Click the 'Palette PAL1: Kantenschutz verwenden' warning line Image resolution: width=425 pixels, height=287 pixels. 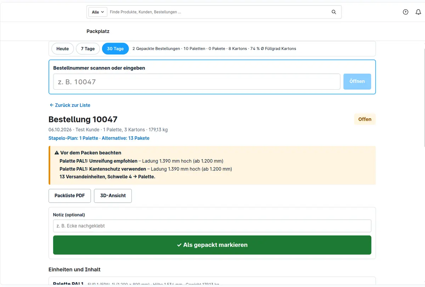pos(146,169)
